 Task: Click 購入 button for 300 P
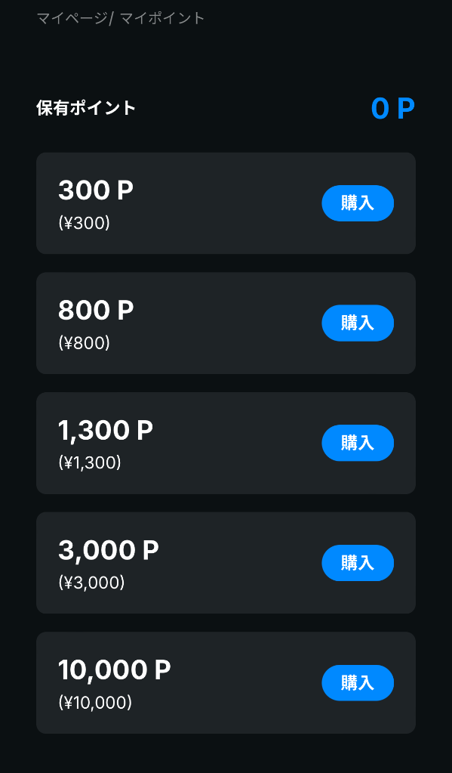click(358, 203)
